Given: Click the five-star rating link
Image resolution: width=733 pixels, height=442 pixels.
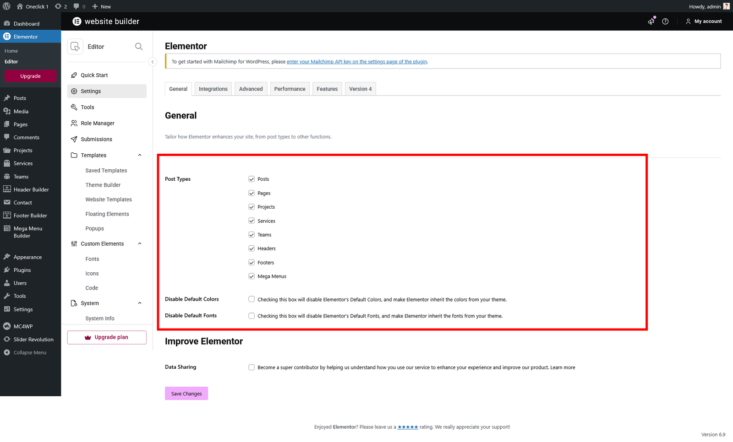Looking at the screenshot, I should [407, 427].
